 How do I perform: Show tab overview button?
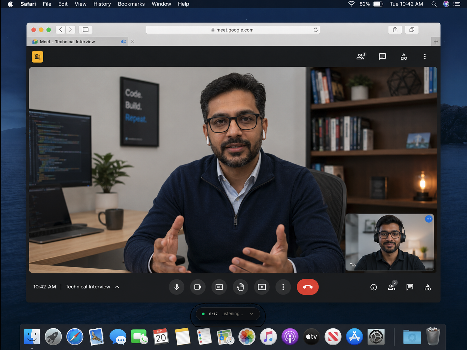click(412, 30)
